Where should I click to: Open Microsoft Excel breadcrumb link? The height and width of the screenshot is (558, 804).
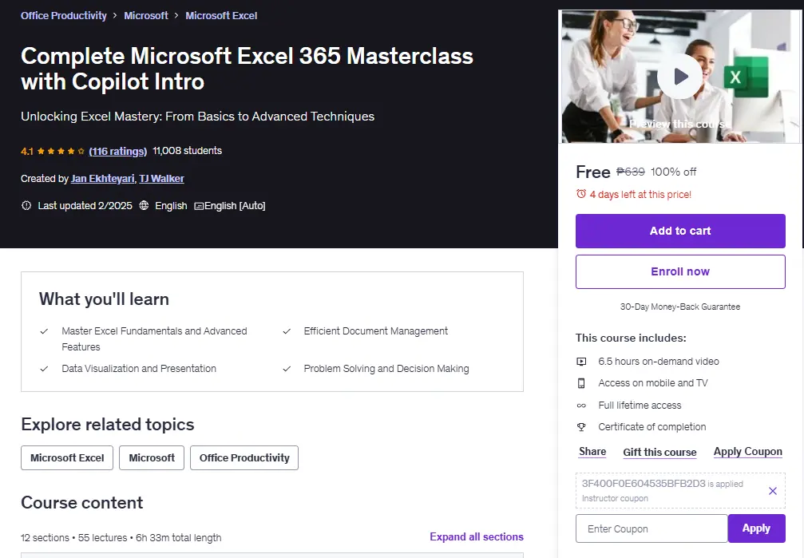click(221, 16)
